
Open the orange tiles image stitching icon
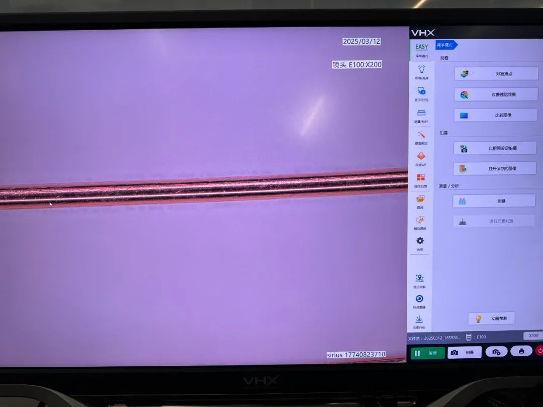420,180
